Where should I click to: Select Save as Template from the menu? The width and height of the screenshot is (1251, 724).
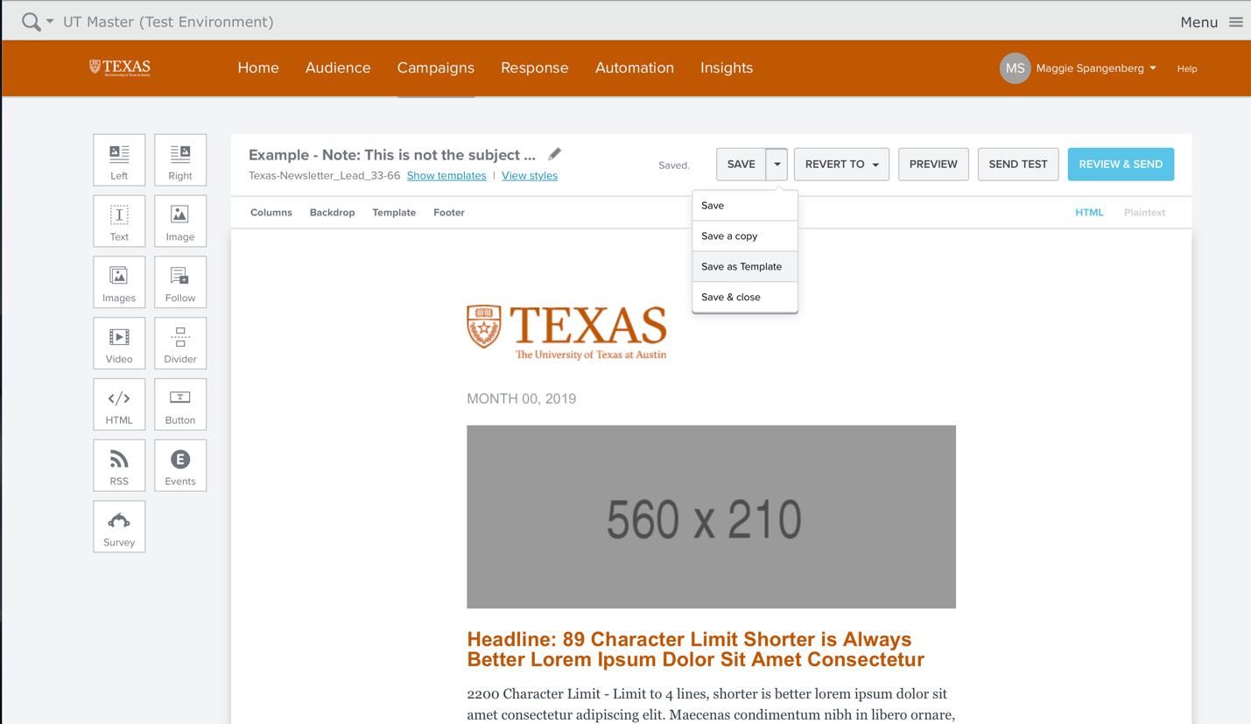click(x=741, y=266)
